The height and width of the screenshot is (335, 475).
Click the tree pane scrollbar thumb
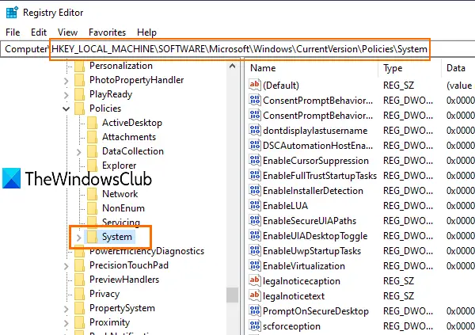pos(232,295)
